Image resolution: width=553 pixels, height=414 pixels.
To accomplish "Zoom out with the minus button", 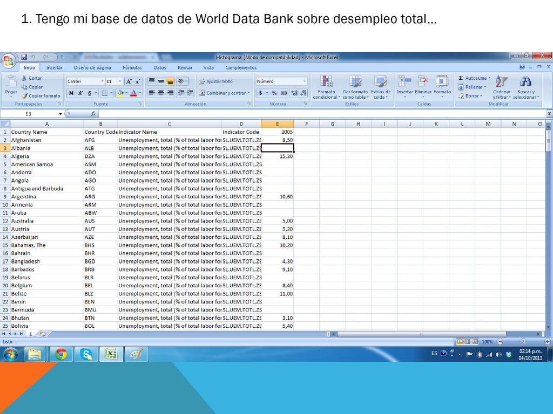I will [x=500, y=341].
